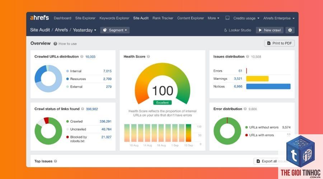323x179 pixels.
Task: Click the Excellent badge
Action: tap(163, 102)
